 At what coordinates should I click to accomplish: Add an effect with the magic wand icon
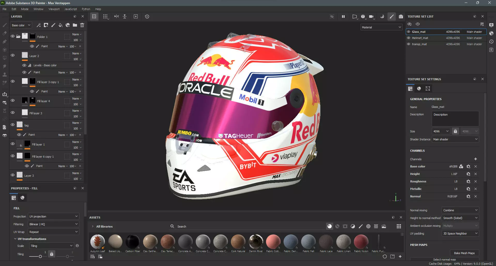39,25
